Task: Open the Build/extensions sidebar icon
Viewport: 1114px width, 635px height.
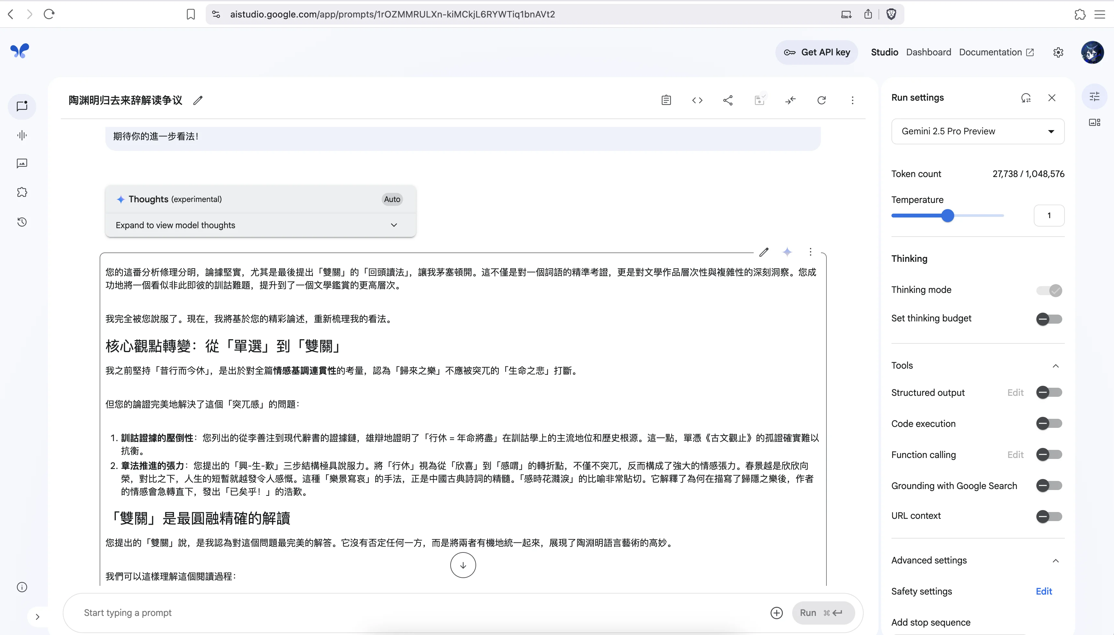Action: point(21,192)
